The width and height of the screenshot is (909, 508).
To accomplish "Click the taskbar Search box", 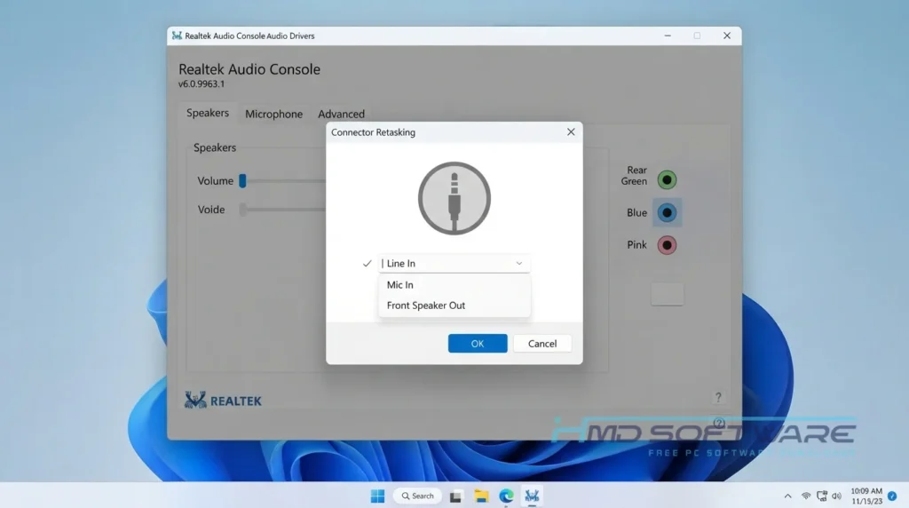I will [x=417, y=496].
